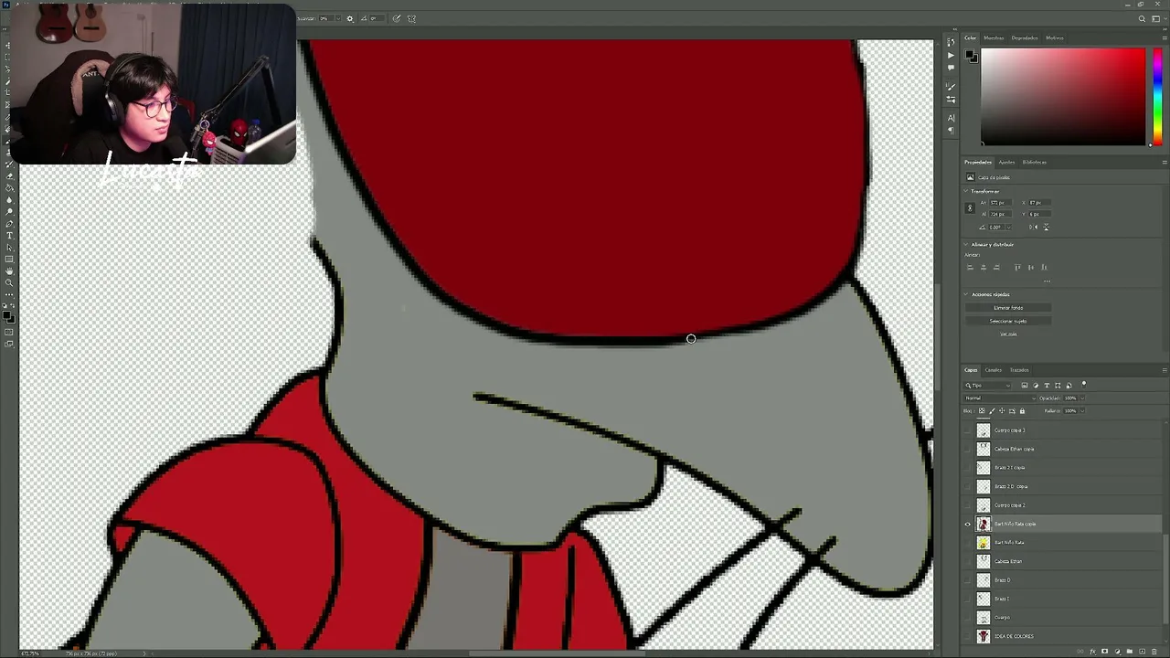Toggle layer filtering switch on or off

click(1084, 385)
